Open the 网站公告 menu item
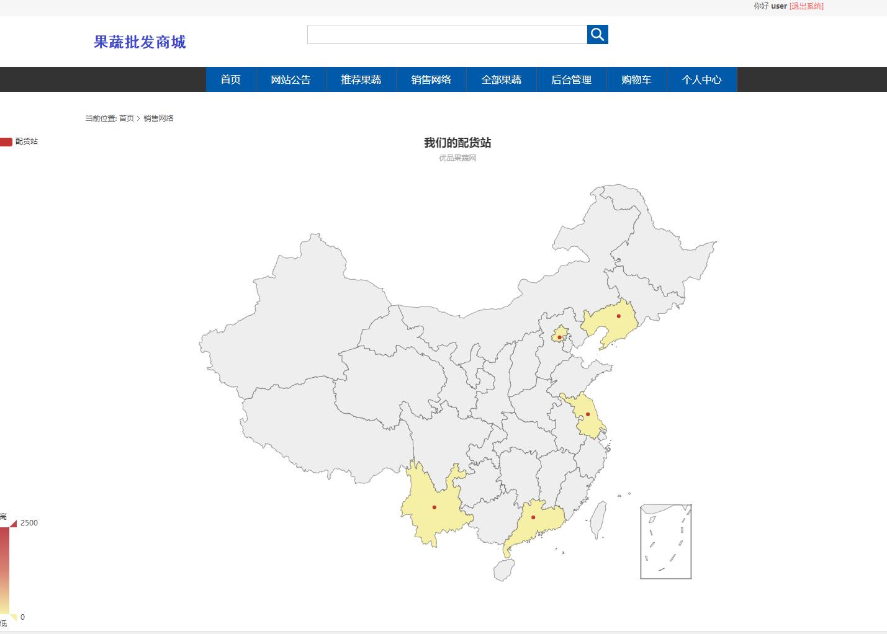The image size is (887, 634). (x=291, y=79)
